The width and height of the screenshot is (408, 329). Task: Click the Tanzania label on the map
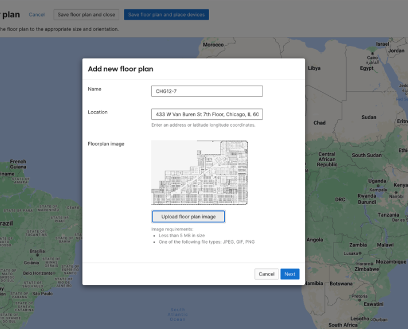389,215
